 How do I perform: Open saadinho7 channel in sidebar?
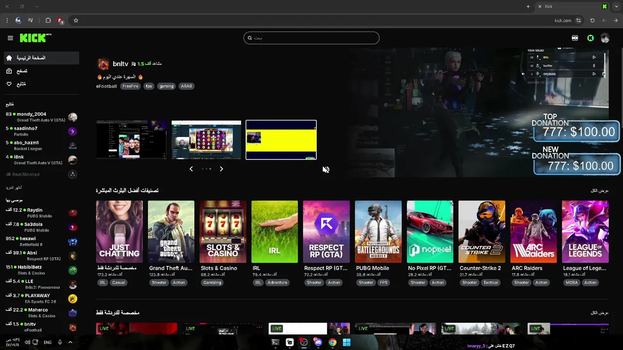41,131
